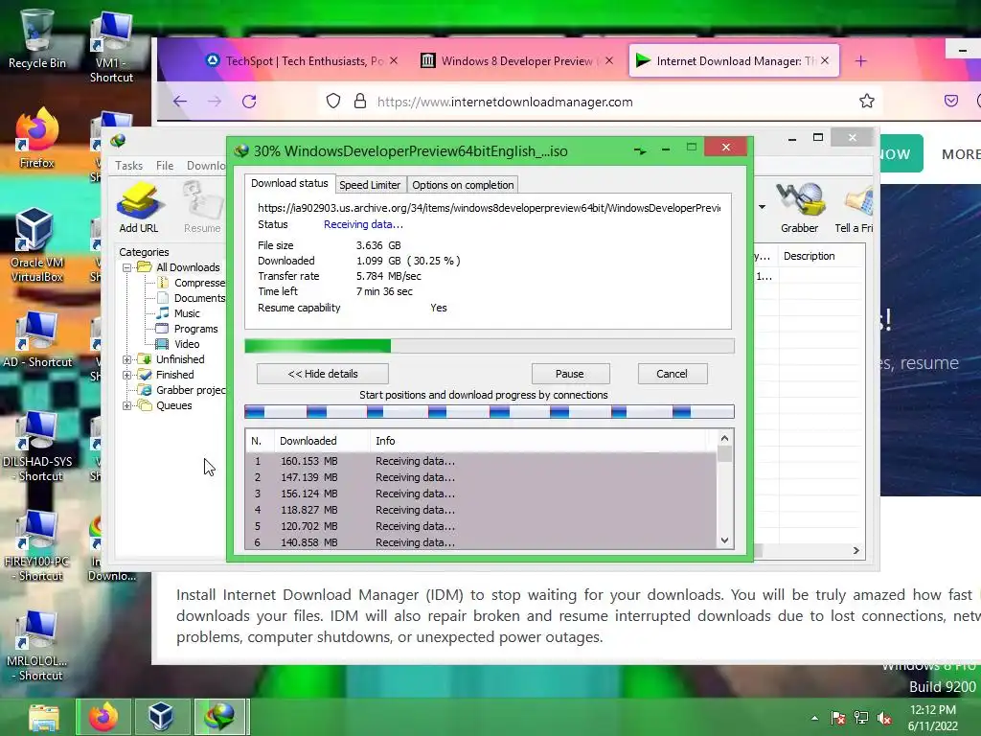981x736 pixels.
Task: Click the Description column header
Action: click(x=822, y=256)
